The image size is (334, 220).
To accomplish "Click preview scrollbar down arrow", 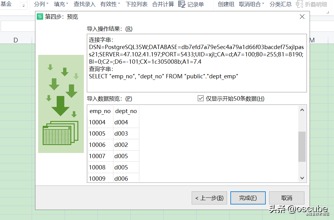I will [x=302, y=178].
